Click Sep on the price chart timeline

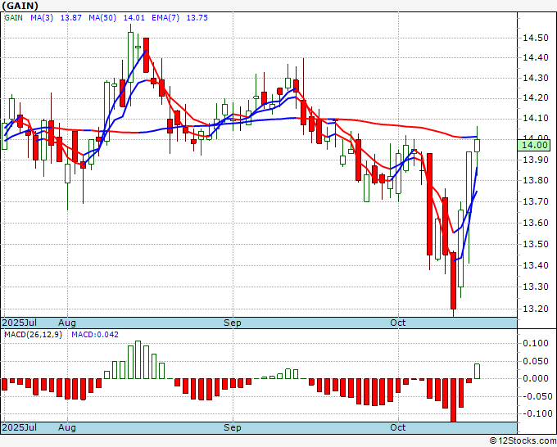click(x=233, y=323)
